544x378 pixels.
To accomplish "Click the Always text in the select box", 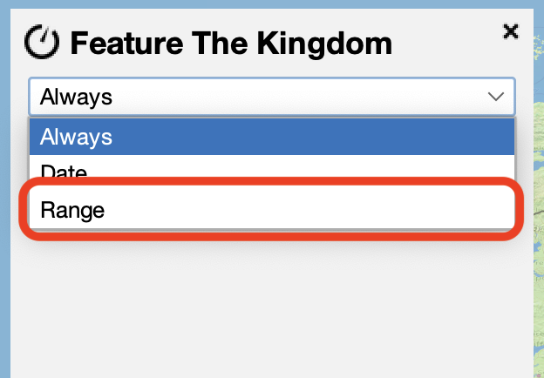I will coord(77,97).
